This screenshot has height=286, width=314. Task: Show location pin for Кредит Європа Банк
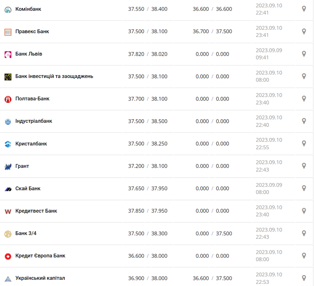pyautogui.click(x=304, y=256)
